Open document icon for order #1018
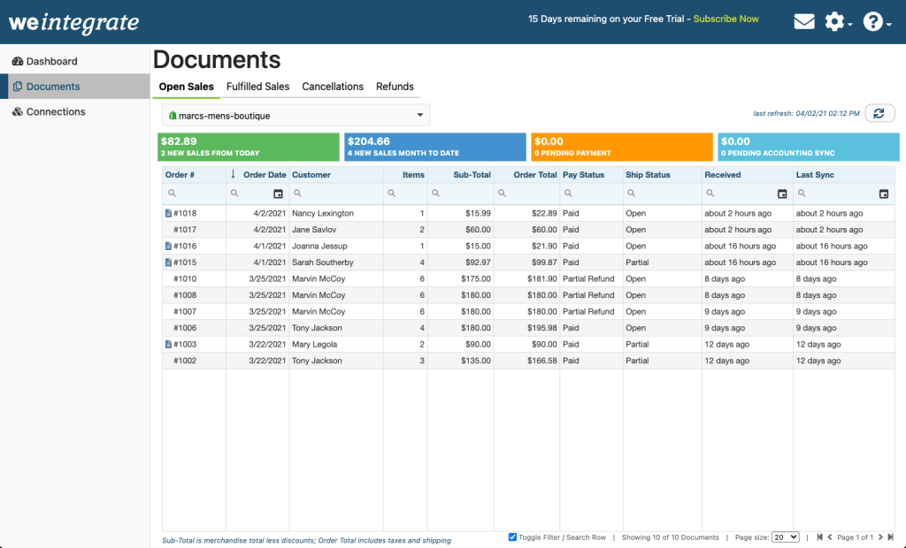This screenshot has height=548, width=906. (x=168, y=214)
